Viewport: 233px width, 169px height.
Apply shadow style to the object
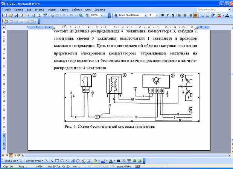coord(134,161)
